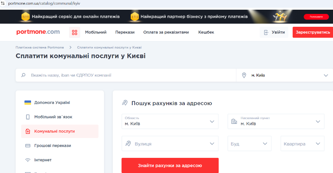This screenshot has width=333, height=173.
Task: Click the Portmone.com logo
Action: tap(38, 32)
